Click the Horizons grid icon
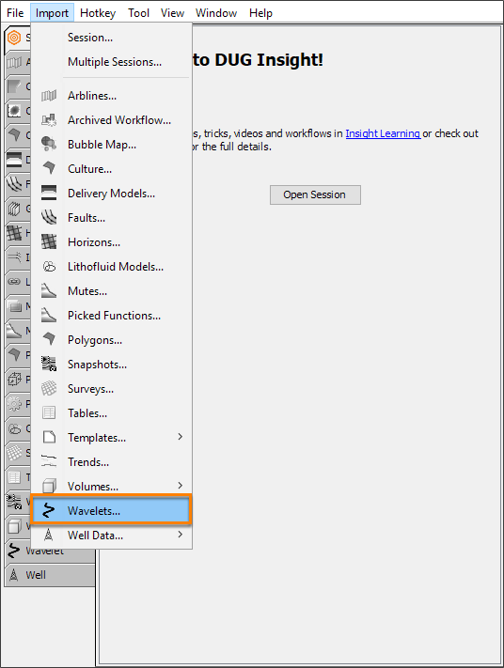 pyautogui.click(x=49, y=242)
